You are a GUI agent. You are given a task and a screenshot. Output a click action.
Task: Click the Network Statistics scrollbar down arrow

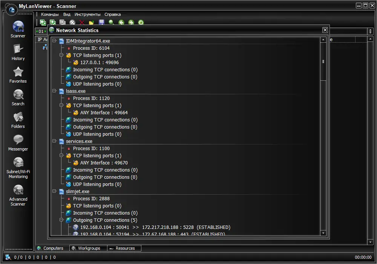pos(323,233)
